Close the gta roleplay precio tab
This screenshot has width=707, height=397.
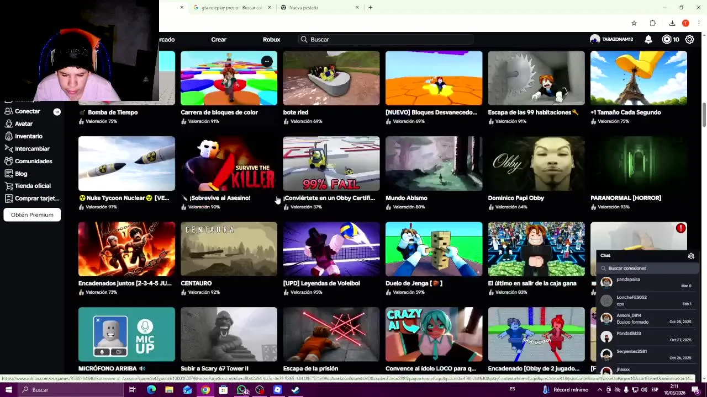[x=270, y=8]
